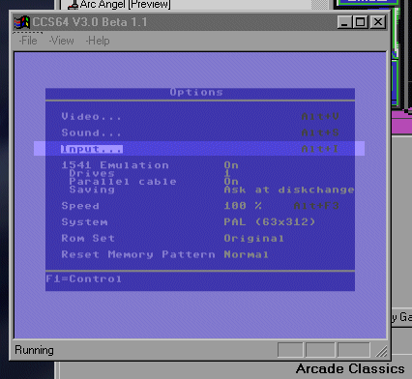This screenshot has width=412, height=379.
Task: Change the Drives count value
Action: click(x=227, y=173)
